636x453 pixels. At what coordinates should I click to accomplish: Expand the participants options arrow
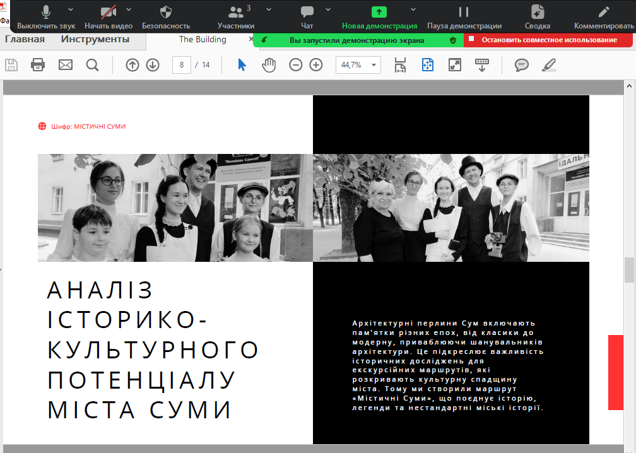269,9
